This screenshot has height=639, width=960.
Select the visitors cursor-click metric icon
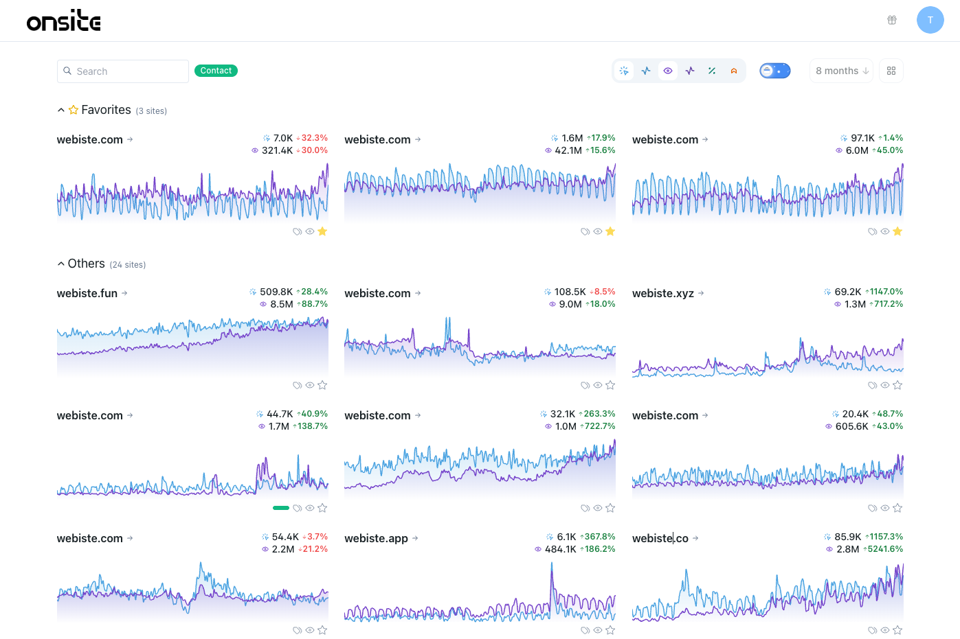pyautogui.click(x=624, y=71)
